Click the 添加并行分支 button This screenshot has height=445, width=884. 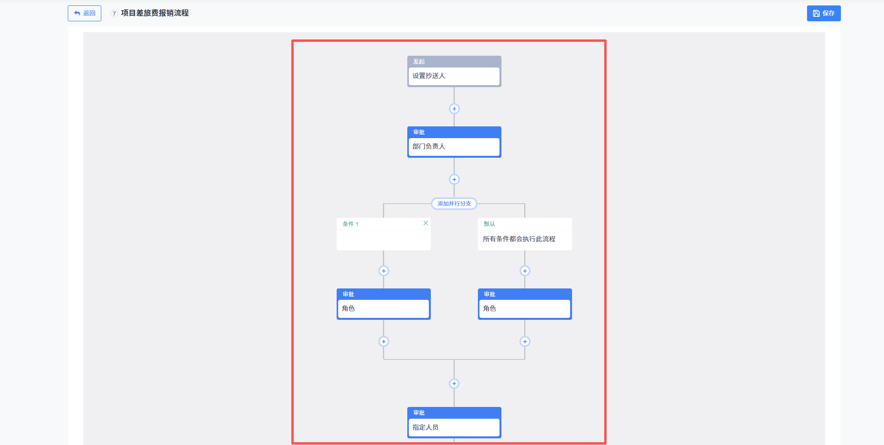(x=454, y=204)
